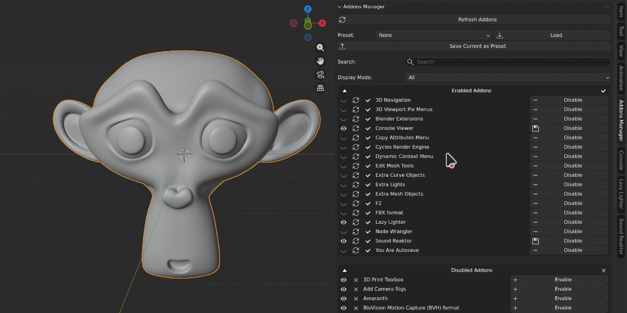Reload the Console Viewer addon icon
This screenshot has width=627, height=313.
coord(356,128)
